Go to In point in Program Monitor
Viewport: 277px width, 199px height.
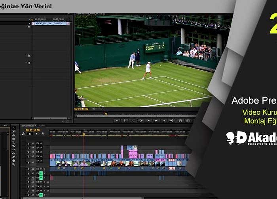(141, 121)
